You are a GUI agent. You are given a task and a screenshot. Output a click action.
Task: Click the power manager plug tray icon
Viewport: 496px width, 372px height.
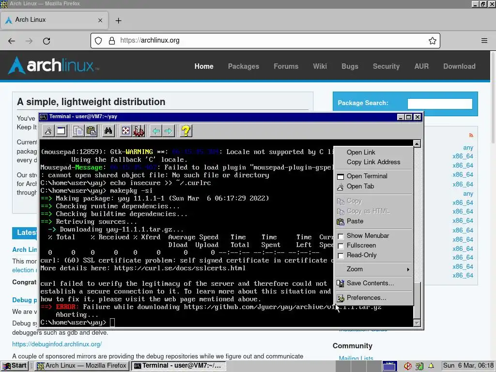coord(419,366)
